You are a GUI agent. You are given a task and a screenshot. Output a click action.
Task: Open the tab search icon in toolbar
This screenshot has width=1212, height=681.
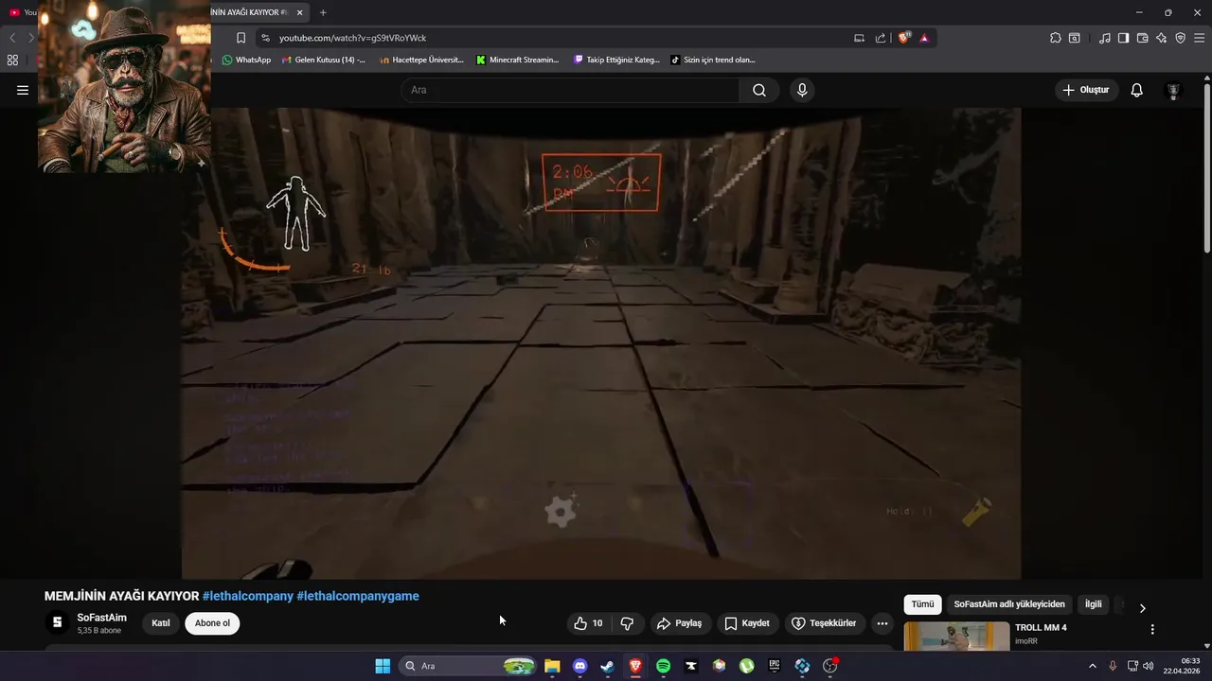click(x=1075, y=38)
